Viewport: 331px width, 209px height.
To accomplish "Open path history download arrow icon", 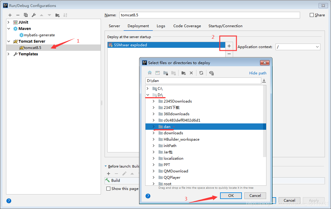I will click(264, 81).
